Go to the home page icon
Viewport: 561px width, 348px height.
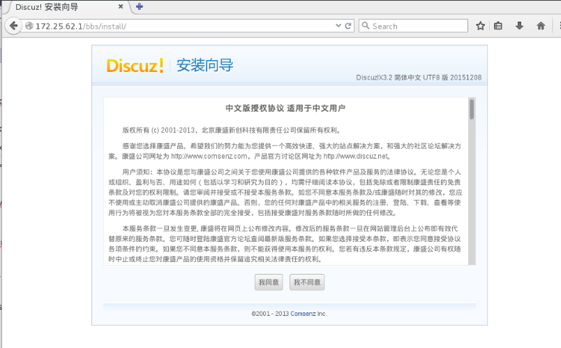pos(541,26)
